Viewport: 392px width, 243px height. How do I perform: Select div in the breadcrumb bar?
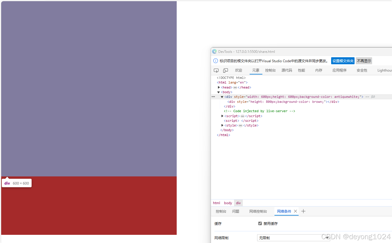click(x=238, y=203)
